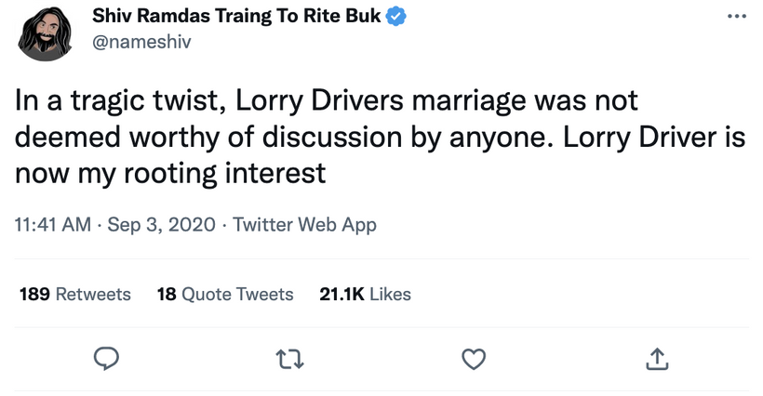View the 21.1K Likes list
Image resolution: width=763 pixels, height=396 pixels.
(365, 294)
